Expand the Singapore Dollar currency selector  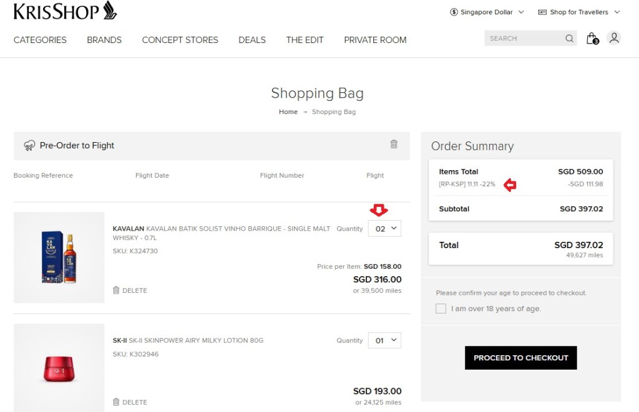[487, 12]
